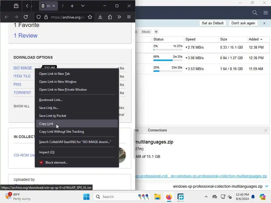271x203 pixels.
Task: Open tracking protection shield icon
Action: click(39, 17)
